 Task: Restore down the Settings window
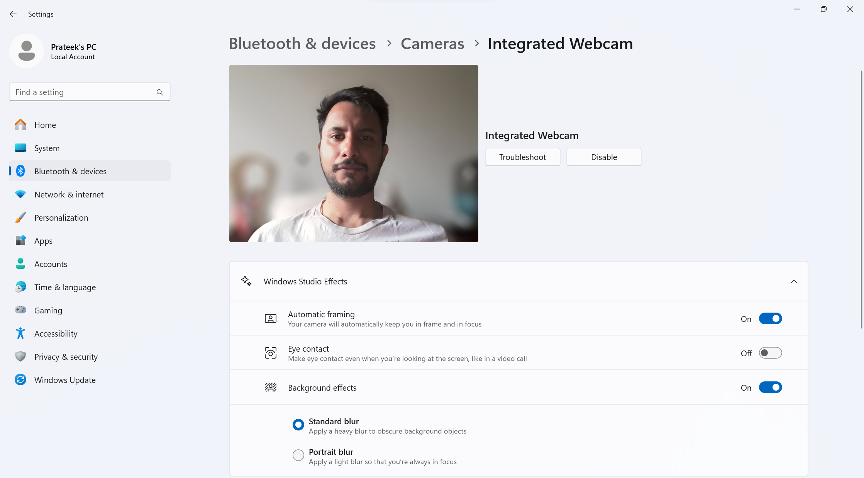823,9
